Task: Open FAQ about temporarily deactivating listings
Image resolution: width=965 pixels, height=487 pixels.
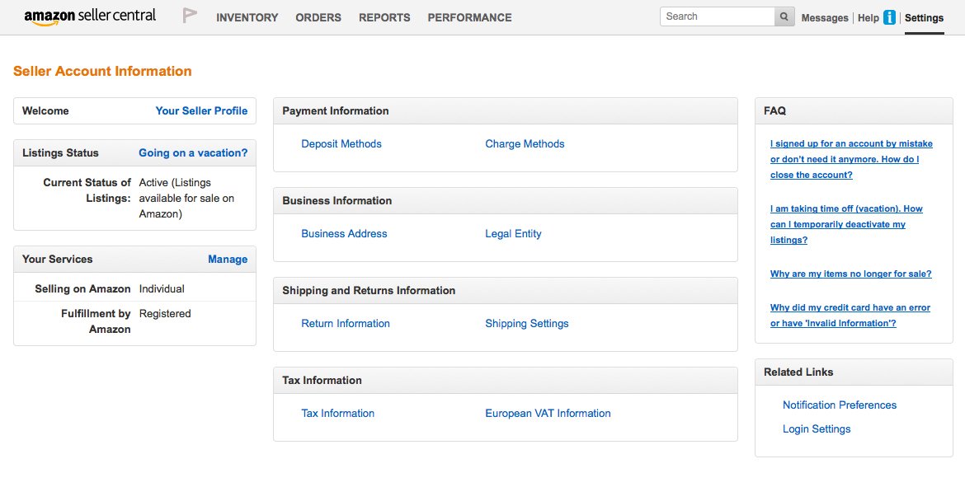Action: (x=846, y=224)
